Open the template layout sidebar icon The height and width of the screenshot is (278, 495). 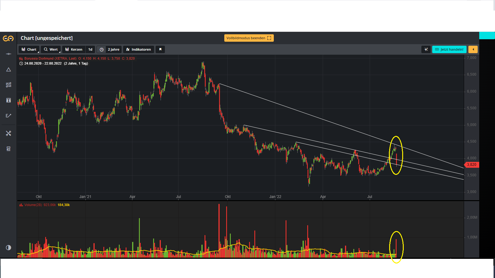point(8,149)
